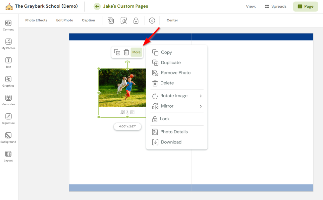Image resolution: width=323 pixels, height=200 pixels.
Task: Click the trash icon above the selected photo
Action: click(x=126, y=52)
